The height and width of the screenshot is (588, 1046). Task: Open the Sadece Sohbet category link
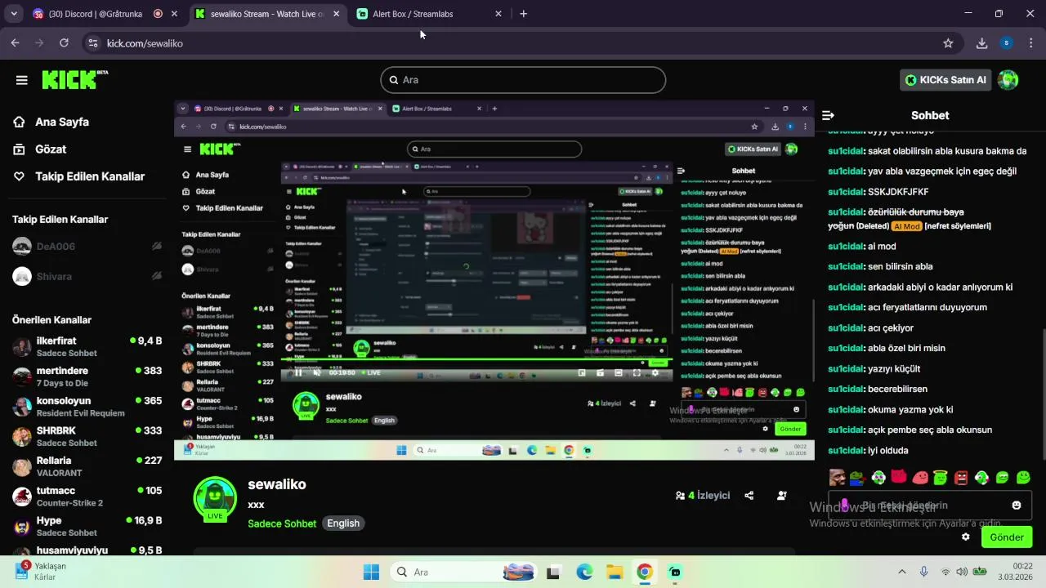pos(282,523)
